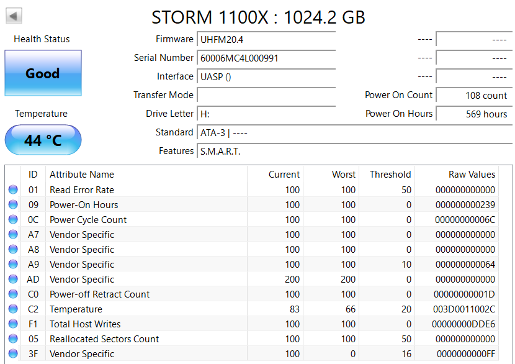This screenshot has width=515, height=364.
Task: Click raw value 003D0011002C
Action: point(464,309)
